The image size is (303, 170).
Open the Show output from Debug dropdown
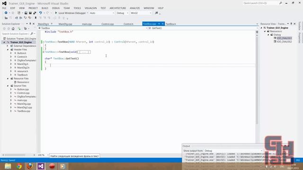(x=262, y=151)
